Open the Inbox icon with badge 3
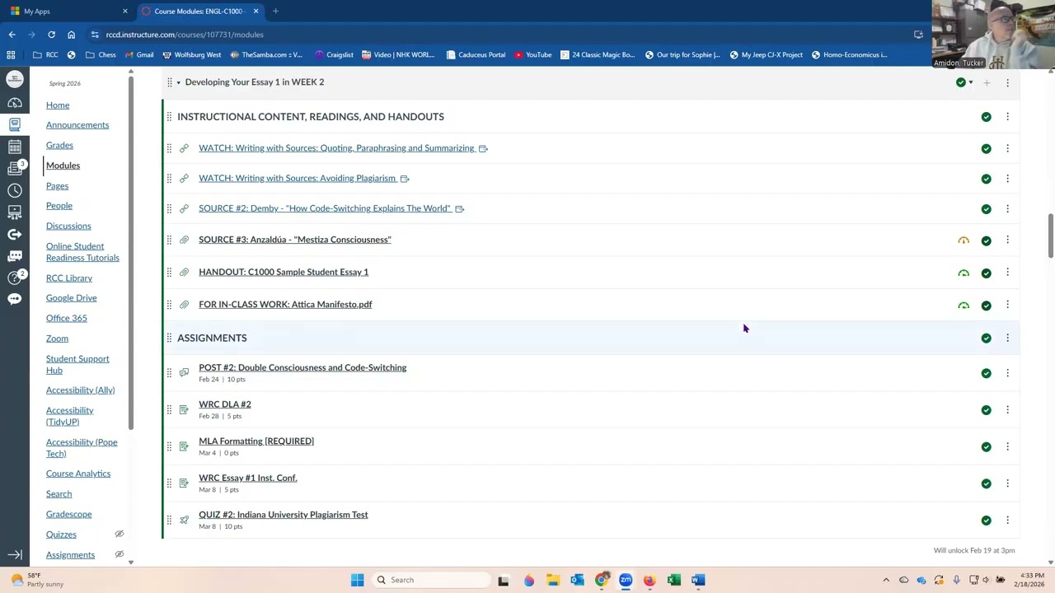Screen dimensions: 1055x593 click(x=15, y=168)
